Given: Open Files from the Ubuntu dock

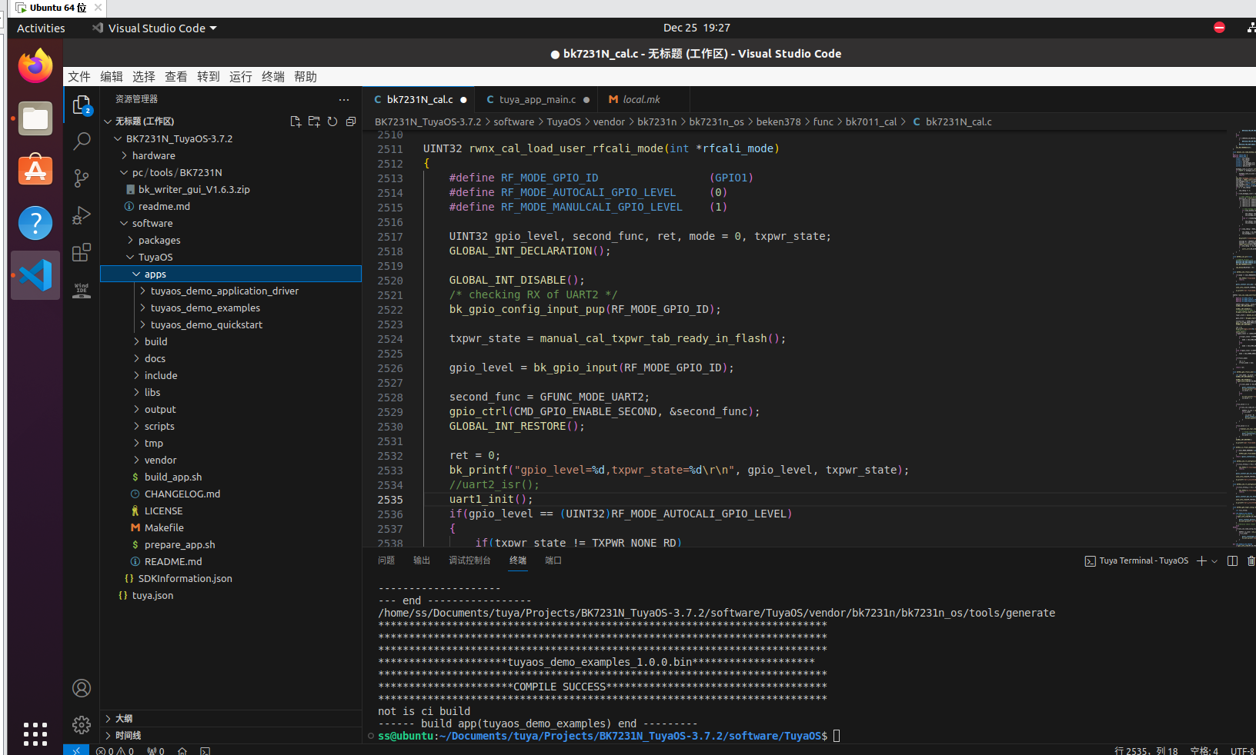Looking at the screenshot, I should 35,118.
